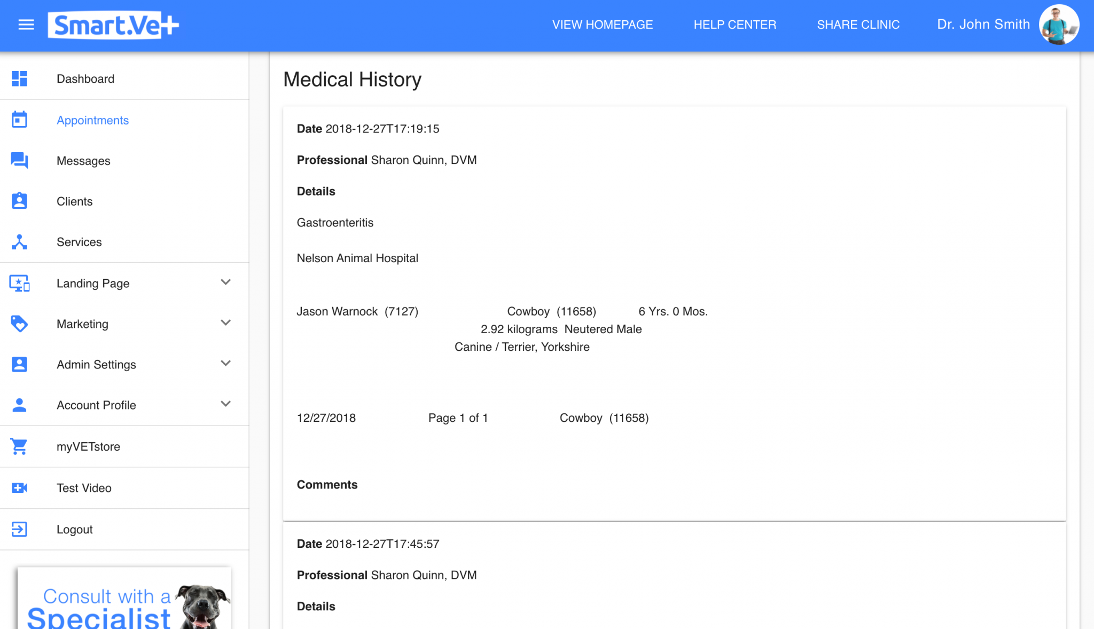
Task: Open the HELP CENTER menu item
Action: (x=734, y=25)
